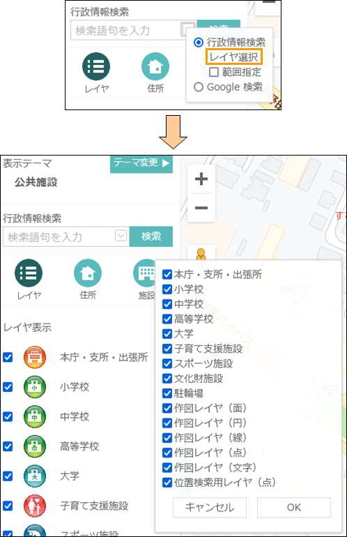The image size is (347, 537).
Task: Uncheck 文化財施設 in the layer selection dialog
Action: (167, 379)
